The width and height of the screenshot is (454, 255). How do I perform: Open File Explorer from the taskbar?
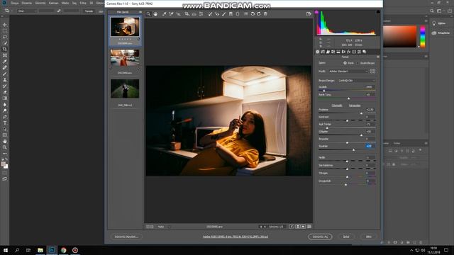[40, 250]
